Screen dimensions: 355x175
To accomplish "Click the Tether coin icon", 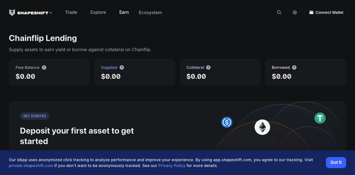I will tap(320, 118).
